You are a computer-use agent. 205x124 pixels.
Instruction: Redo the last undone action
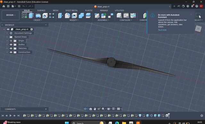pos(30,6)
